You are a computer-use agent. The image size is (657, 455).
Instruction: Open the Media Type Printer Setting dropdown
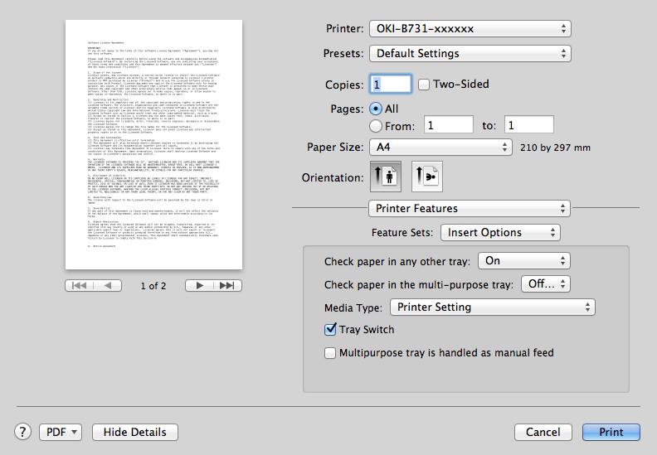click(x=492, y=307)
